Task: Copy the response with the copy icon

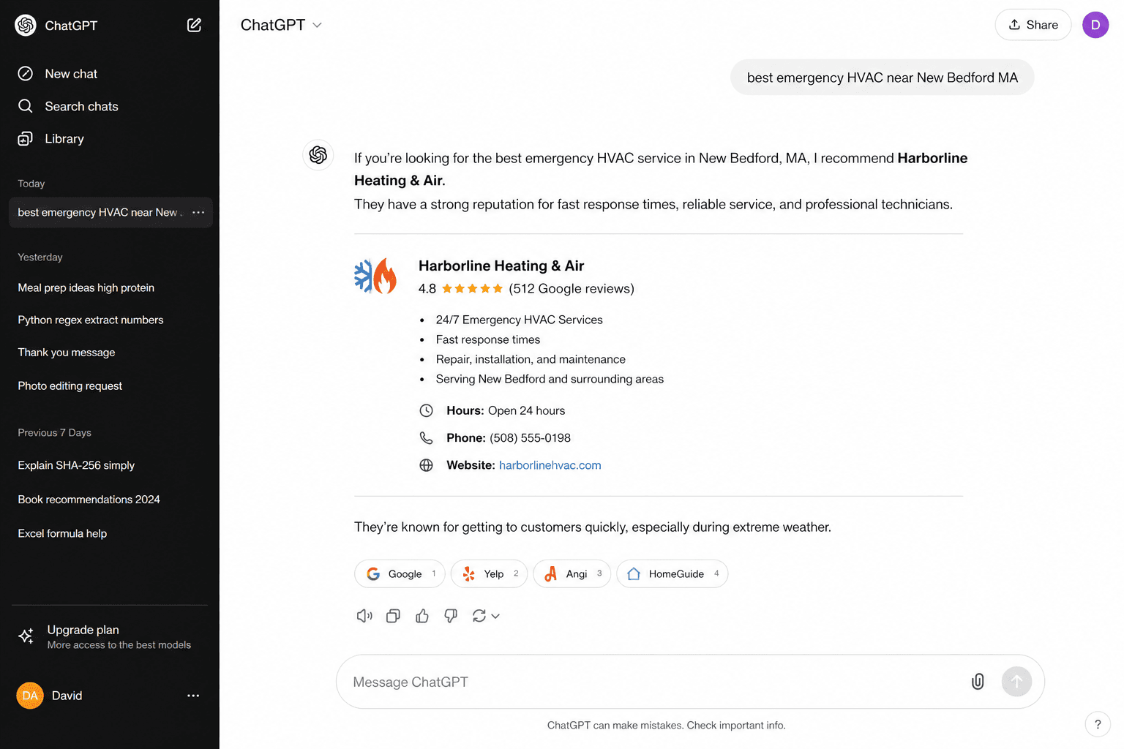Action: pyautogui.click(x=393, y=616)
